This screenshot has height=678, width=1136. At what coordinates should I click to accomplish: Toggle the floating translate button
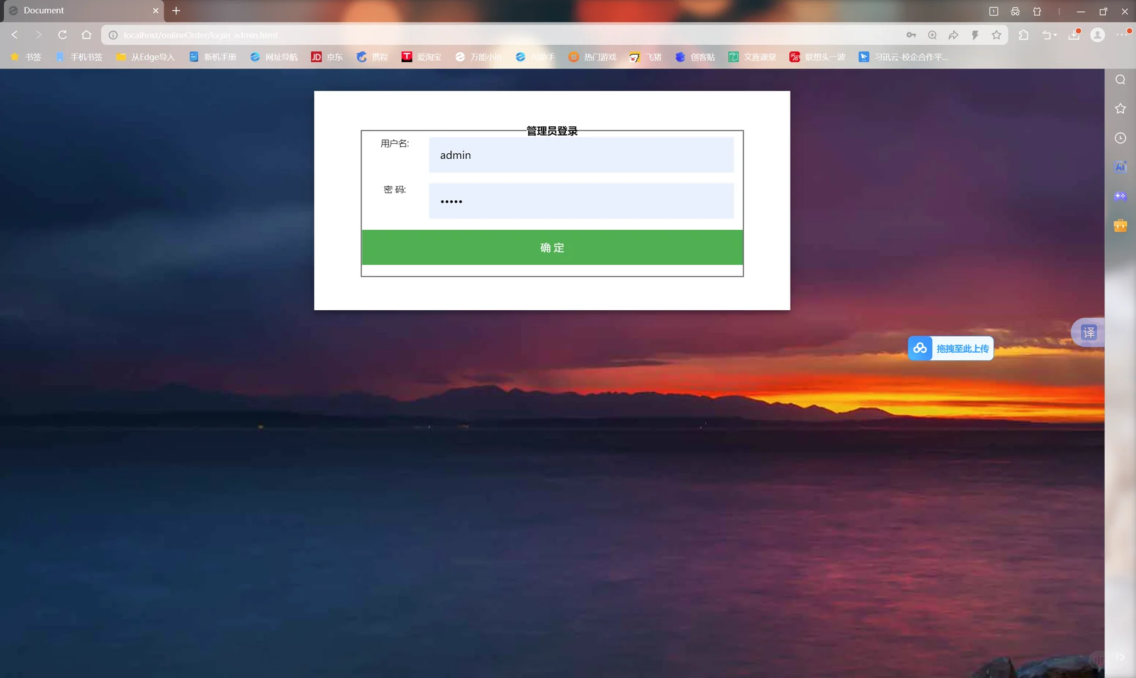(1088, 333)
